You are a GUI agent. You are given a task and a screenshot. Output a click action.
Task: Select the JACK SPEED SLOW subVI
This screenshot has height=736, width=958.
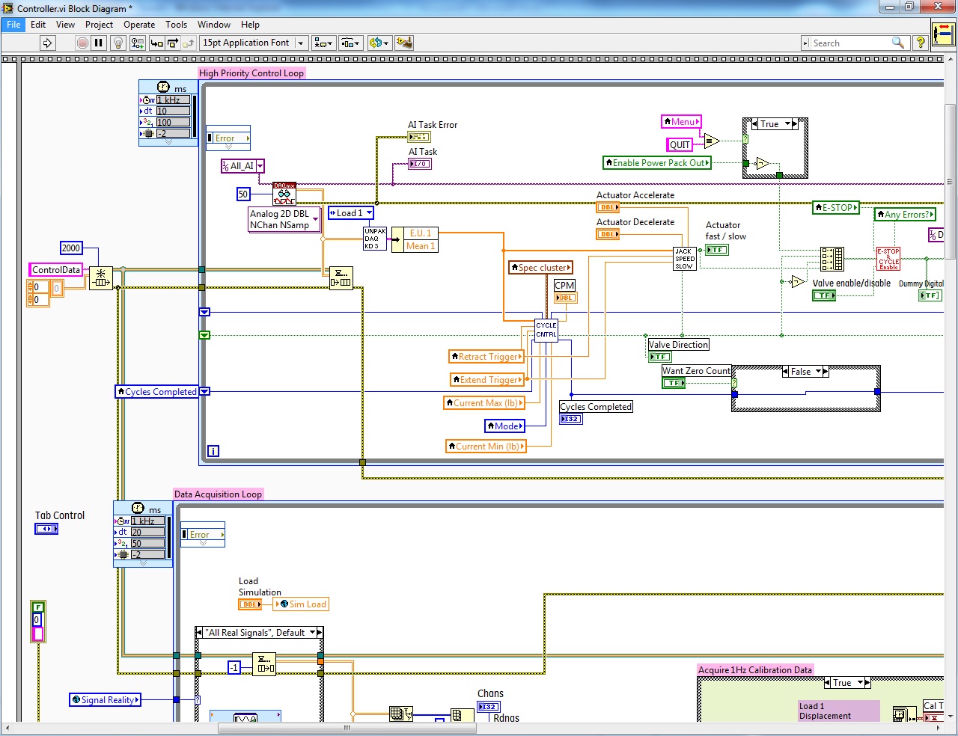(685, 259)
